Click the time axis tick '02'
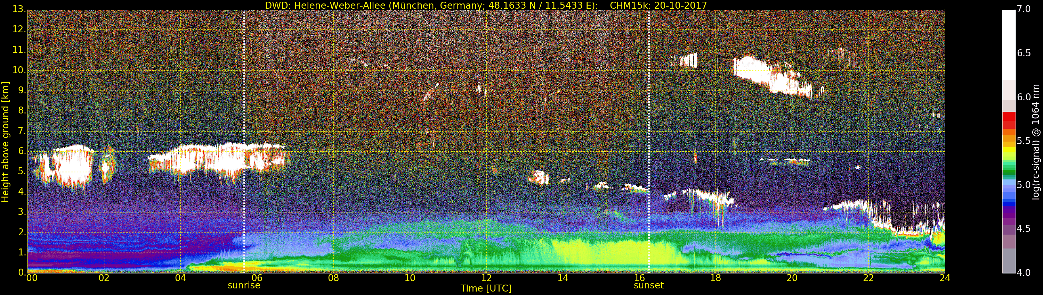This screenshot has width=1043, height=295. click(x=104, y=278)
